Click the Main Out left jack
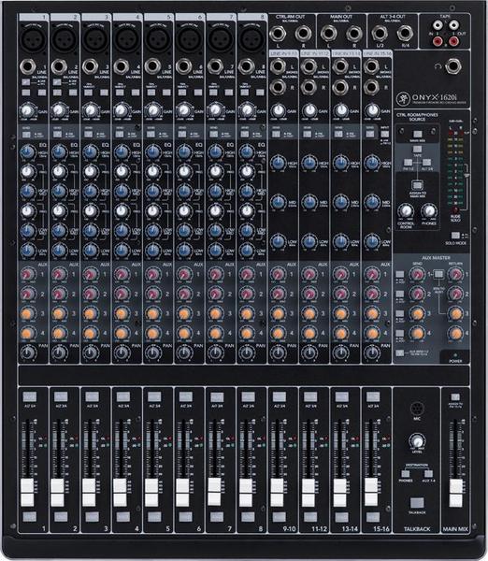Viewport: 488px width, 561px height. click(x=328, y=34)
